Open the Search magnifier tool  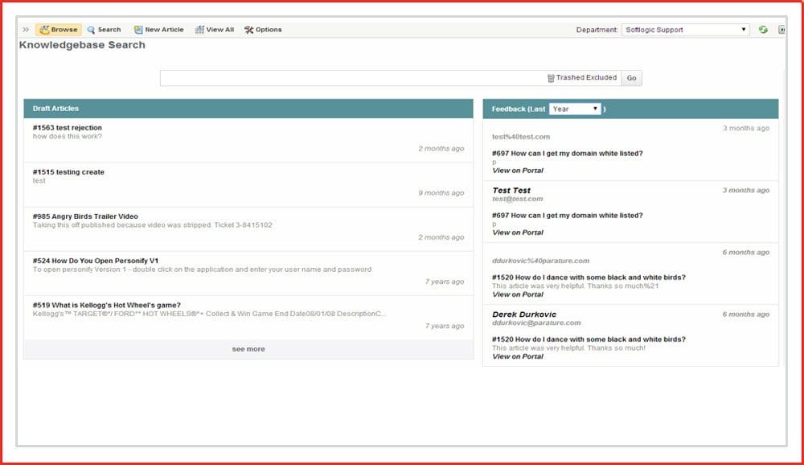click(x=104, y=30)
